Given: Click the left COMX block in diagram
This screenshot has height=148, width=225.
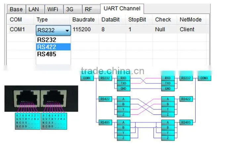Looking at the screenshot, I should (x=87, y=78).
